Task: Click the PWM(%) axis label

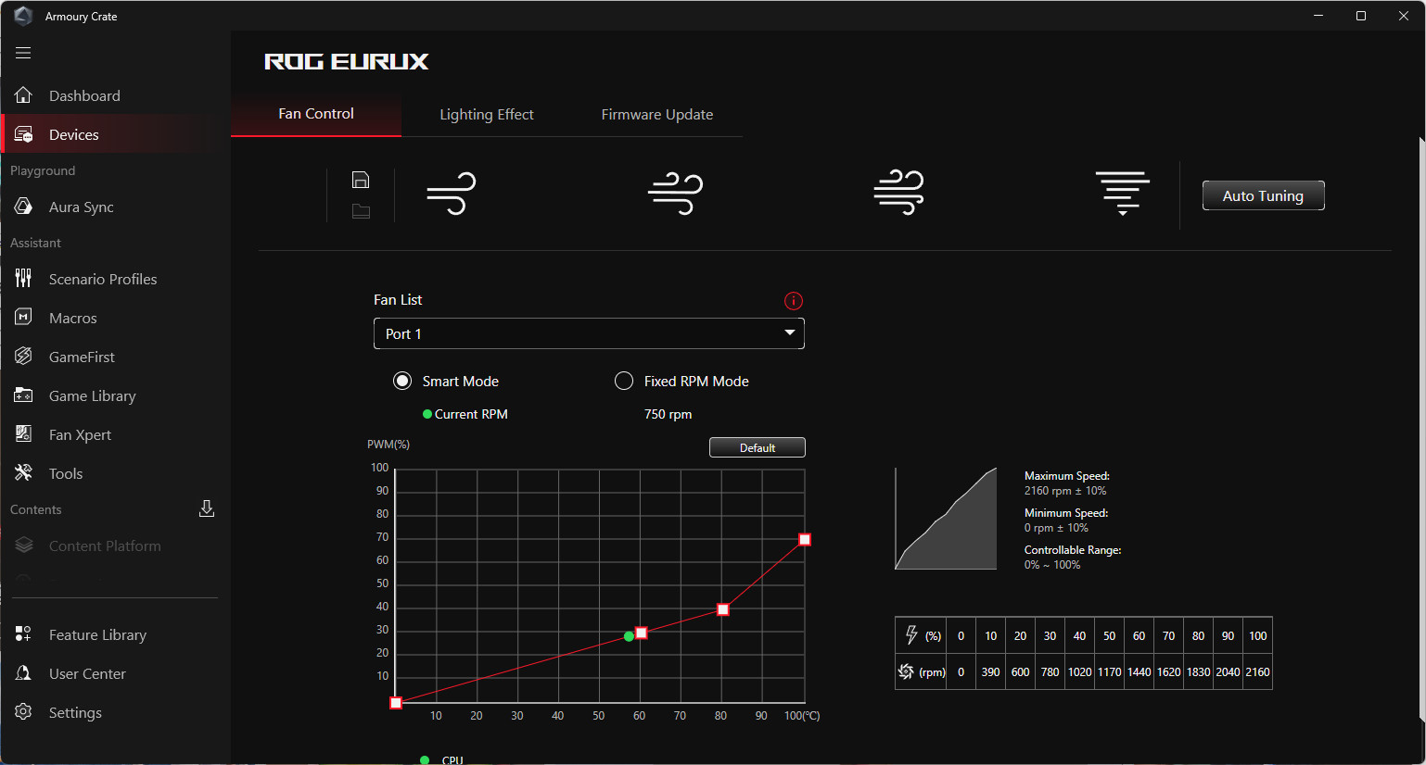Action: pyautogui.click(x=388, y=445)
